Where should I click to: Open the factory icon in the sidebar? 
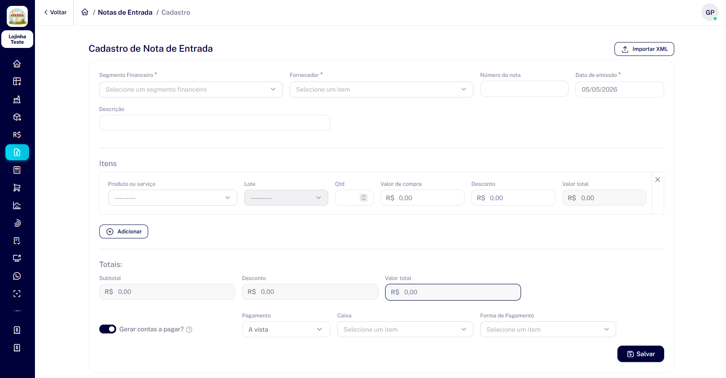pos(17,99)
